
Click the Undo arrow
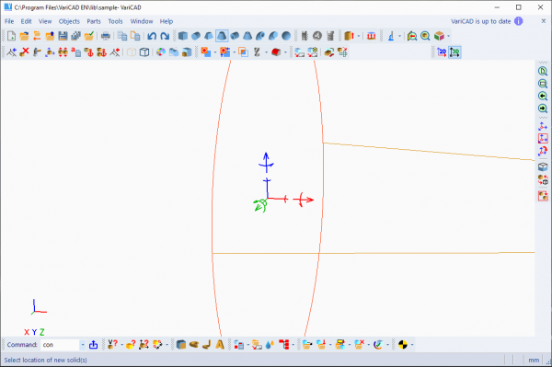point(152,36)
